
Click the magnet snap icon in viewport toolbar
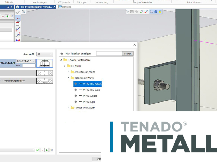(160, 12)
